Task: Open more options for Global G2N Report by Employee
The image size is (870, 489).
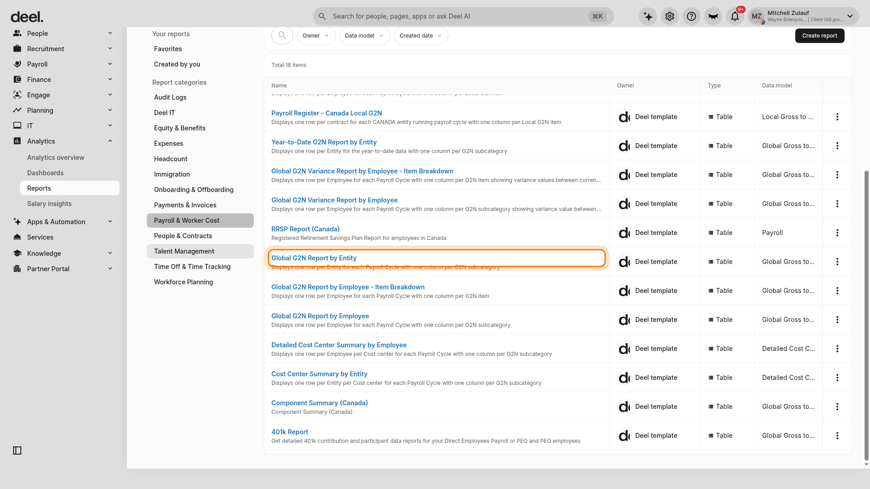Action: click(837, 320)
